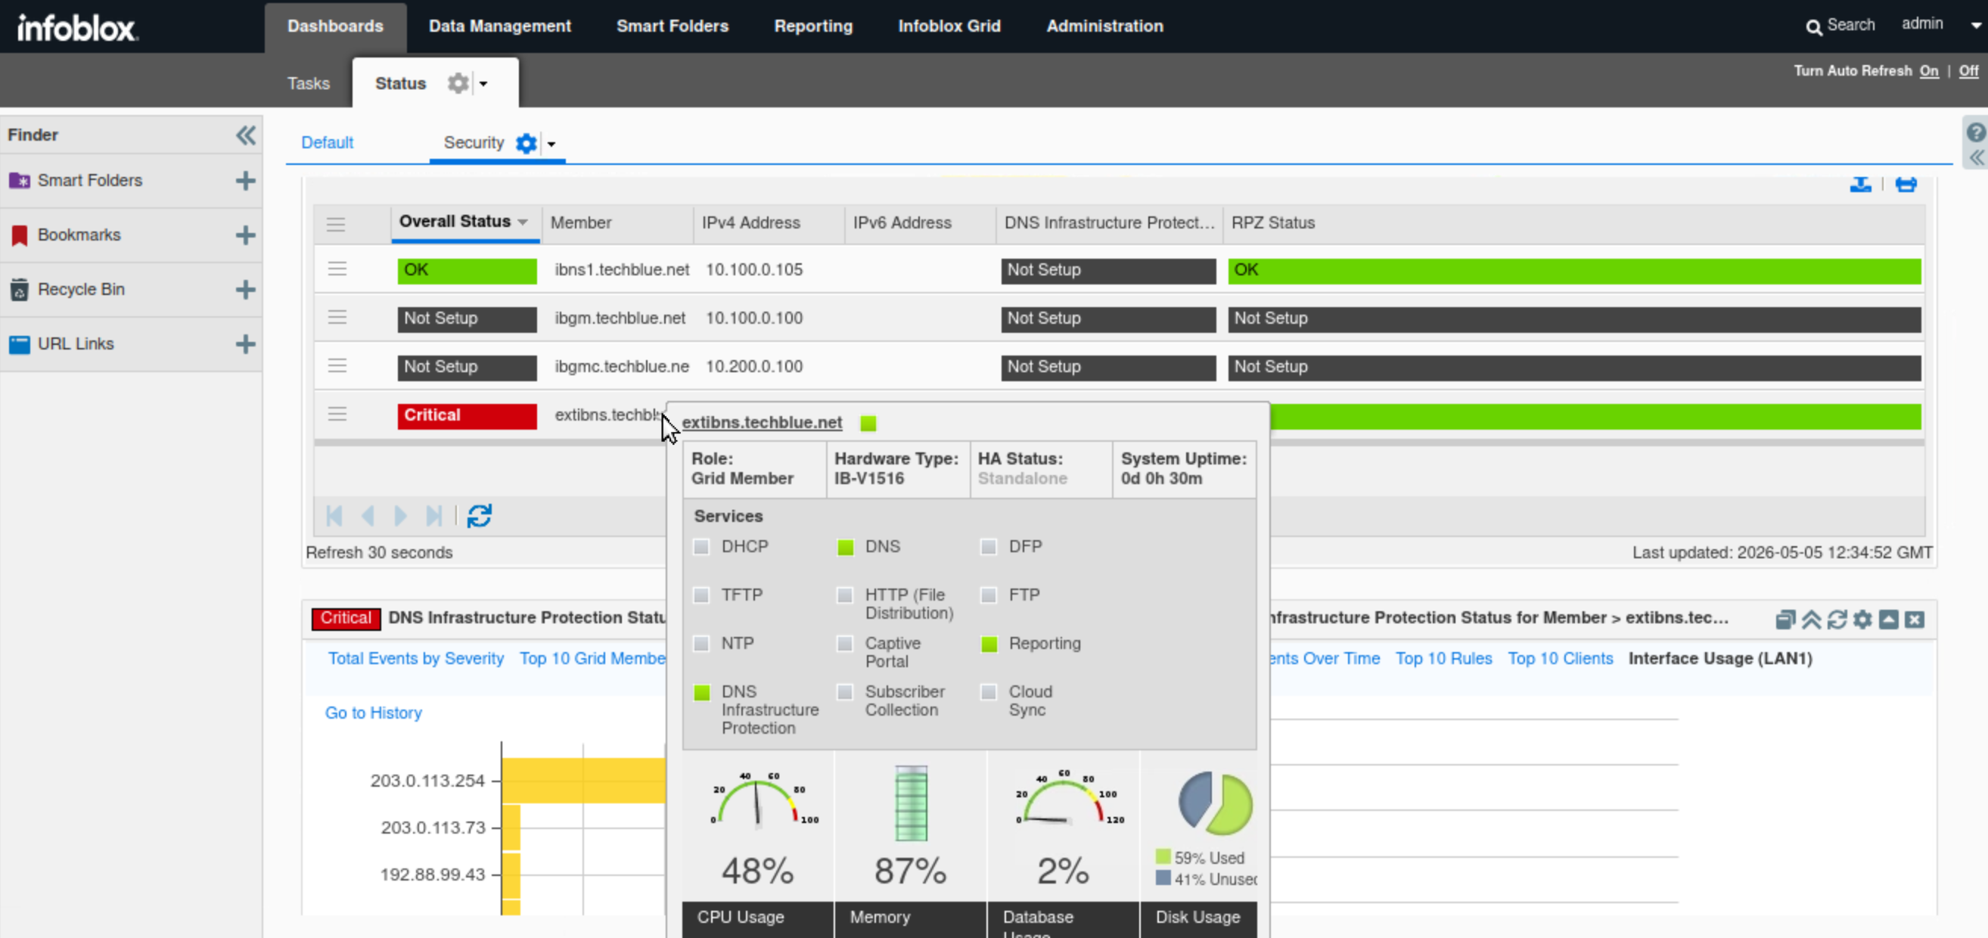Open the extibns.techblue.net link in tooltip
The height and width of the screenshot is (938, 1988).
[x=762, y=423]
